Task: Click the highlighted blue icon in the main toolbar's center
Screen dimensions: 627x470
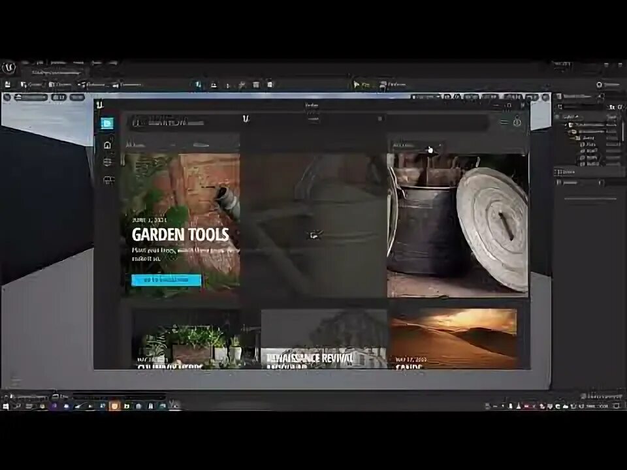Action: point(198,85)
